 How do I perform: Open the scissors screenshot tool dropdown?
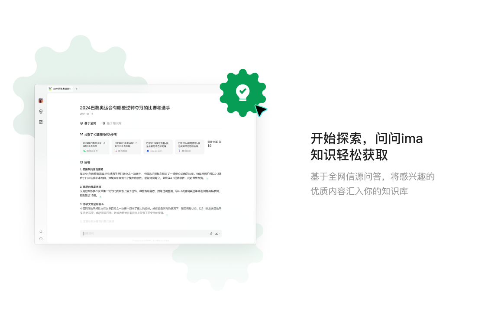pos(217,234)
